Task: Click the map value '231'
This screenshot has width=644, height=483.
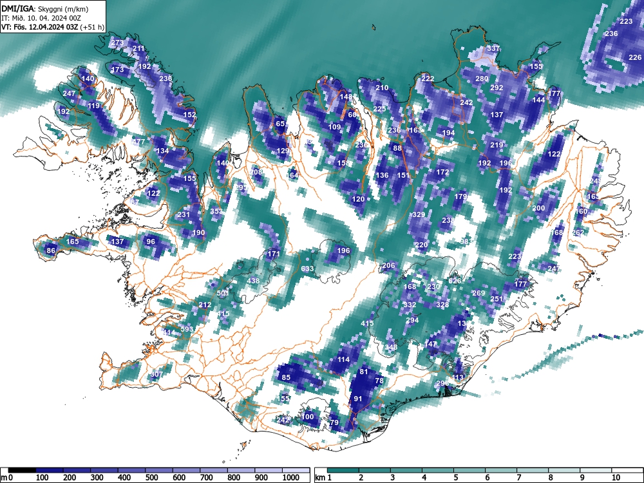Action: pos(184,214)
